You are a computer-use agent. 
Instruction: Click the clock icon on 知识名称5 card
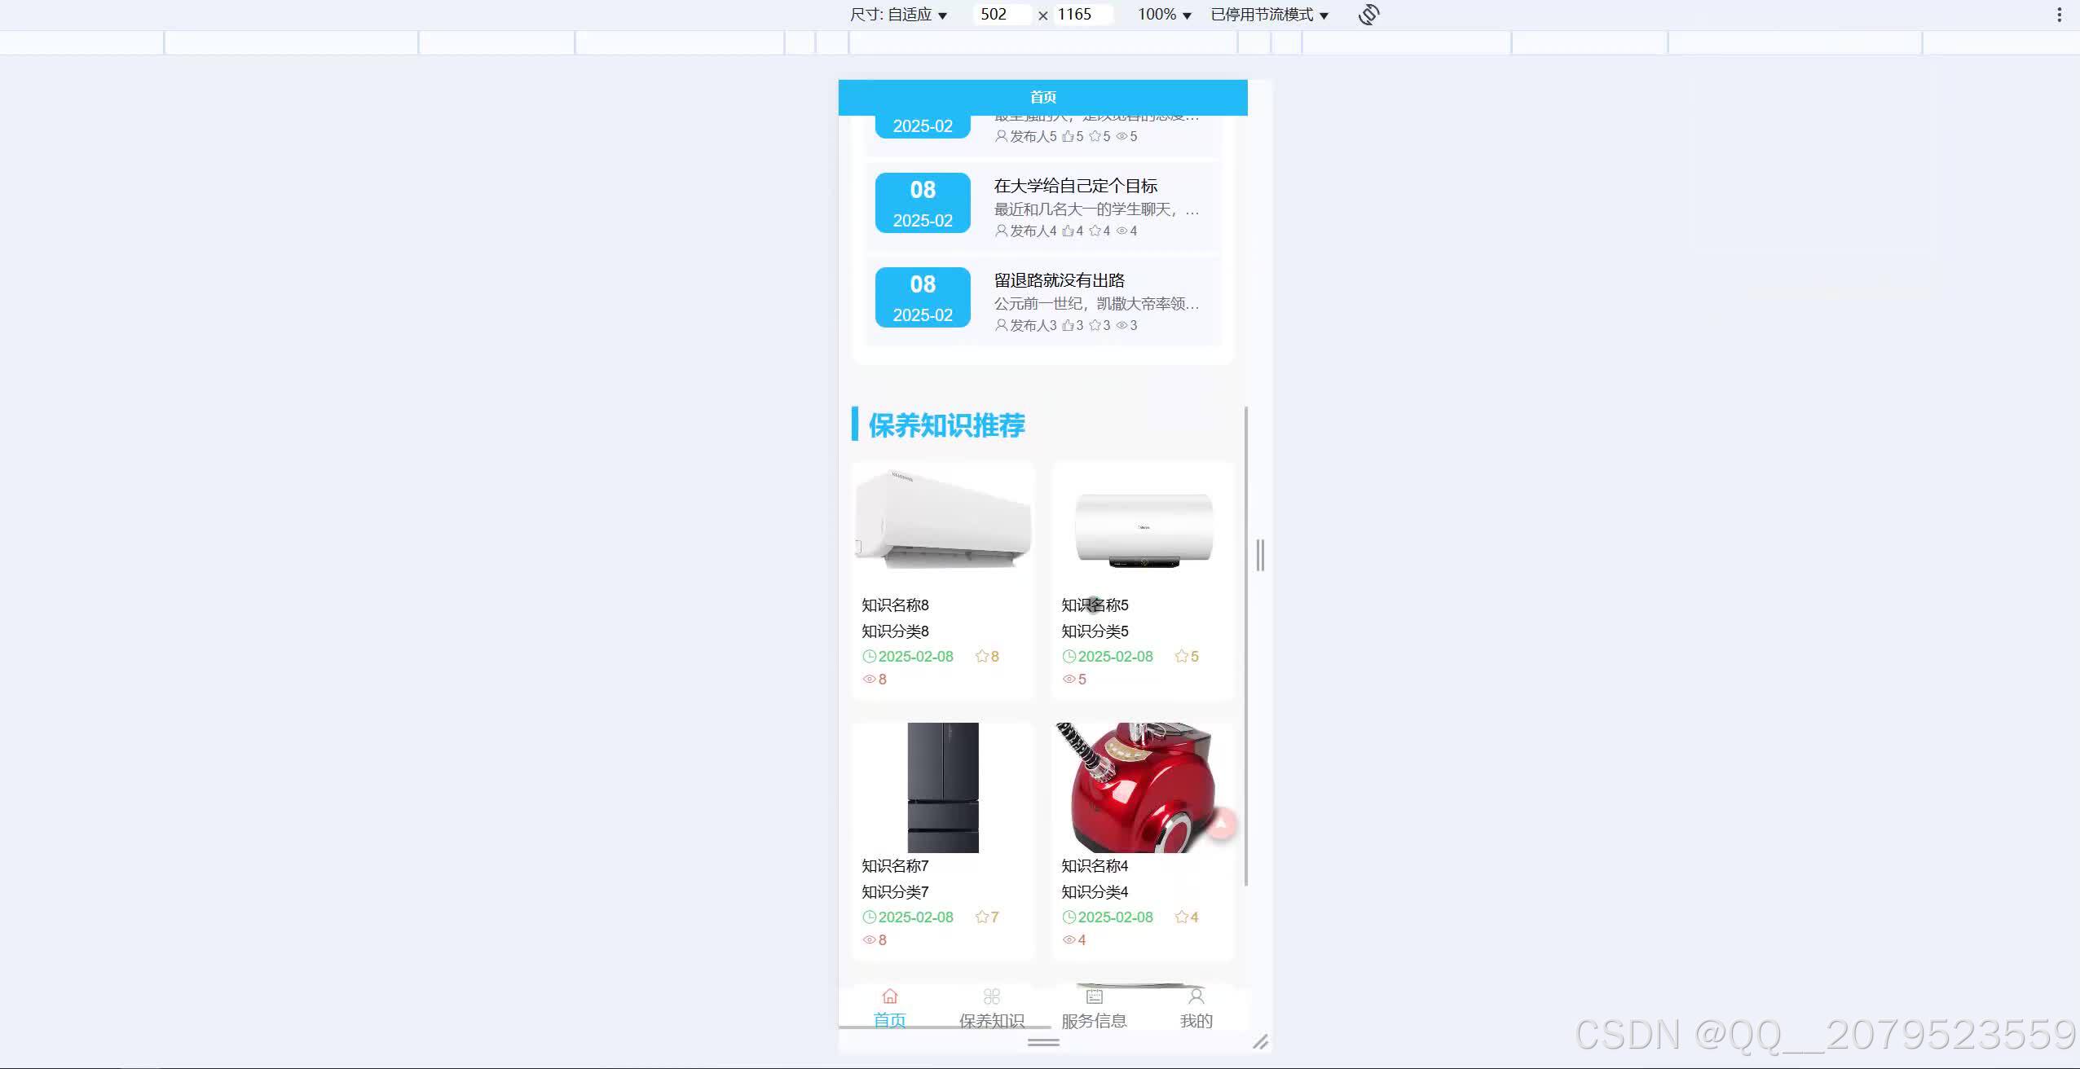point(1069,656)
